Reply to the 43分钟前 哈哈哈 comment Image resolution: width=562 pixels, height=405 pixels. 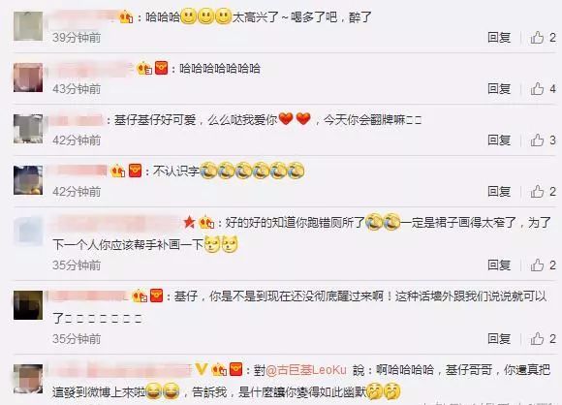click(x=499, y=88)
